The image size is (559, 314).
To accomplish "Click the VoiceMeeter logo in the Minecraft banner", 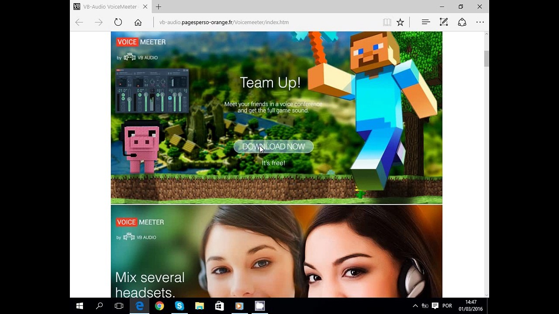I will [141, 42].
